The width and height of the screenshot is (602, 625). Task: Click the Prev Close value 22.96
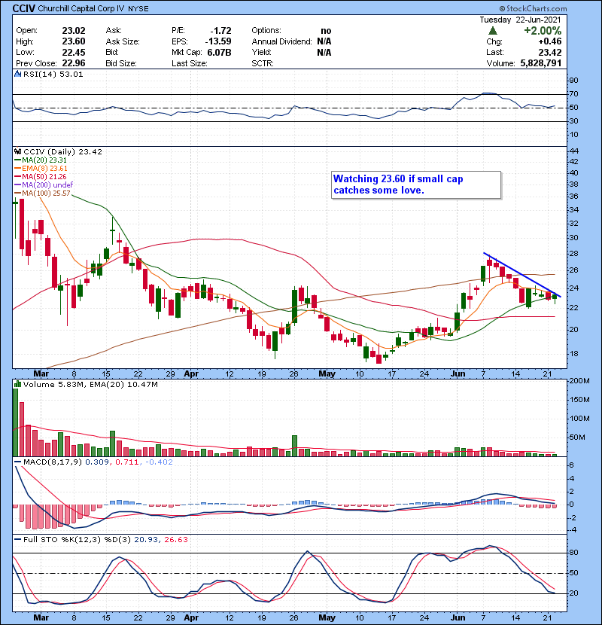coord(74,63)
